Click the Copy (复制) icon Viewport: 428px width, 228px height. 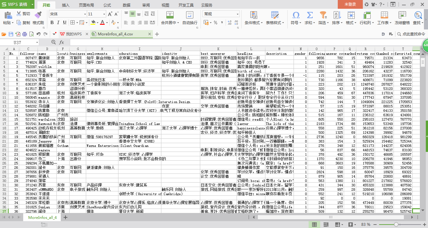18,23
